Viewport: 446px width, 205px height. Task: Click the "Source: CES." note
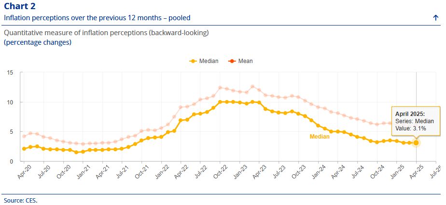tap(20, 200)
